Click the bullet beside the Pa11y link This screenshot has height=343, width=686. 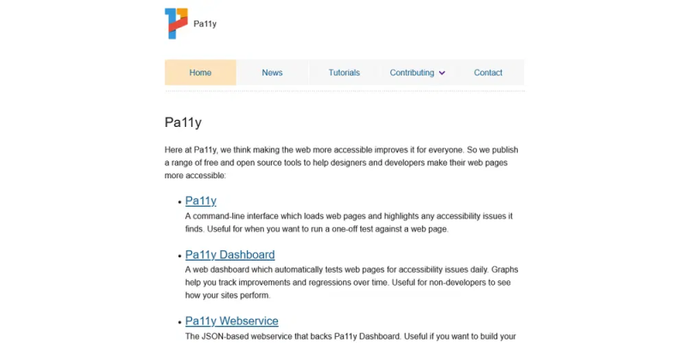[180, 202]
